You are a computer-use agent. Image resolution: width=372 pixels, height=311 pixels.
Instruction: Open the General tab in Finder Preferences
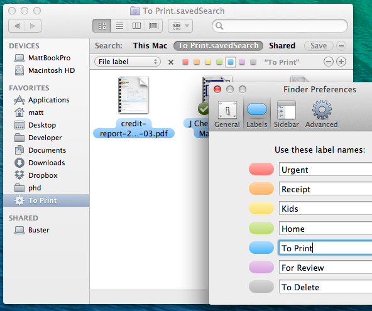tap(227, 115)
